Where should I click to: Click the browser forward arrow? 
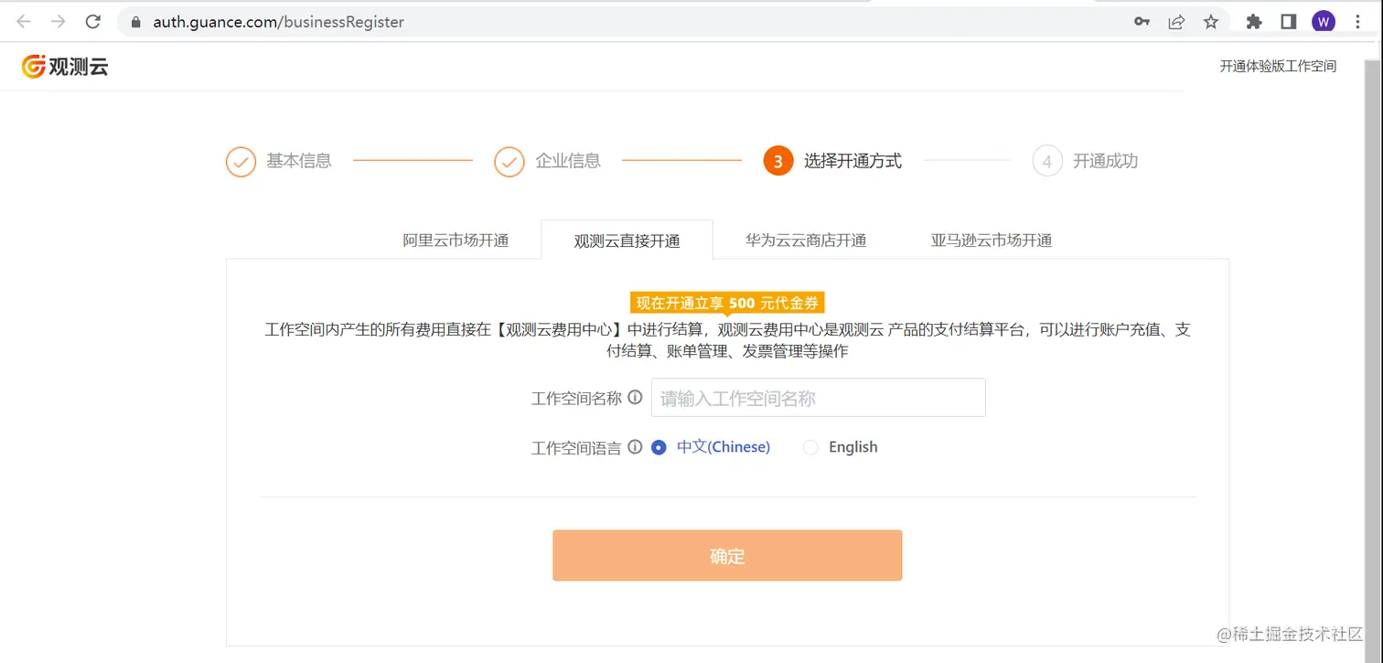click(58, 22)
